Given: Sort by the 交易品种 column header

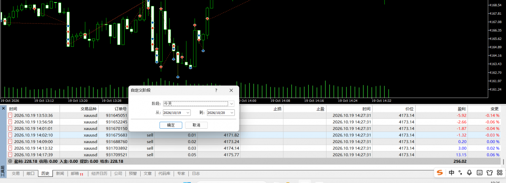Looking at the screenshot, I should coord(89,109).
